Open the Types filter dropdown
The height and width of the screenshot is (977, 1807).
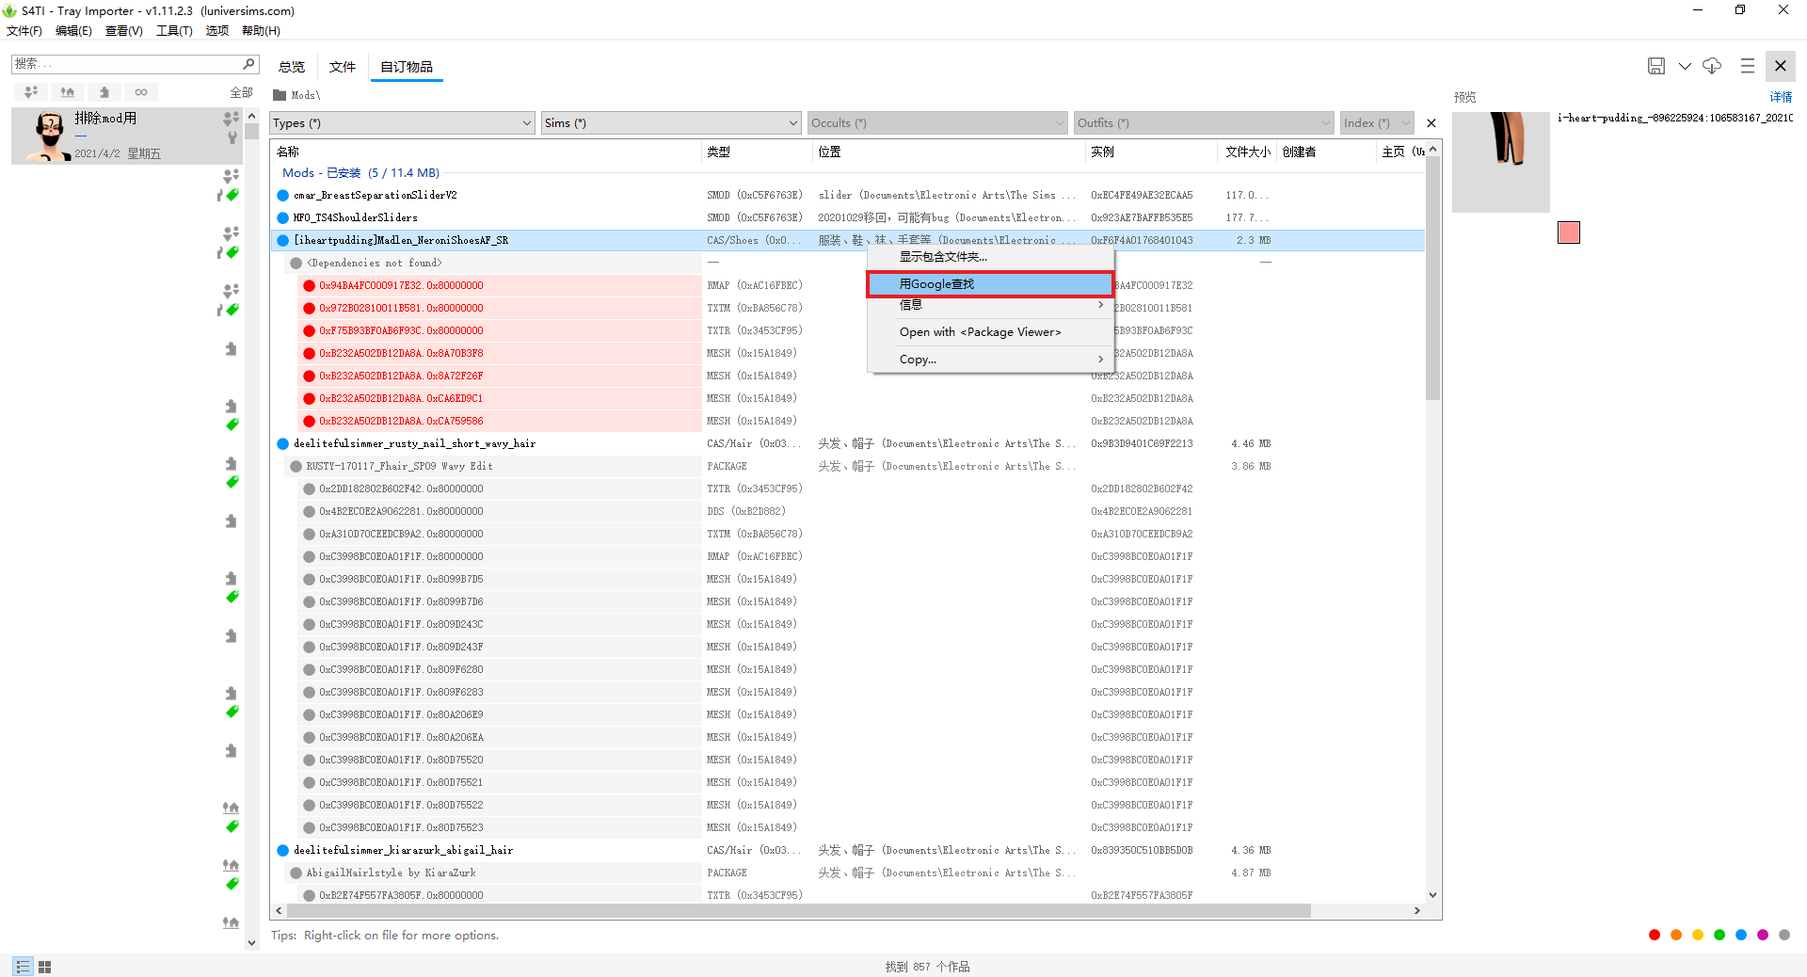coord(403,123)
